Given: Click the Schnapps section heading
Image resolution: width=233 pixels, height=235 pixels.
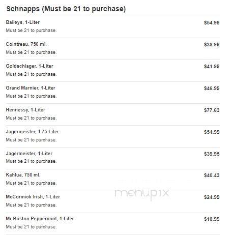Looking at the screenshot, I should 66,9.
